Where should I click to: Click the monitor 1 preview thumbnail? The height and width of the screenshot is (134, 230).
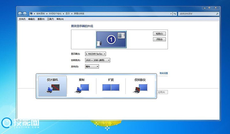click(x=111, y=39)
